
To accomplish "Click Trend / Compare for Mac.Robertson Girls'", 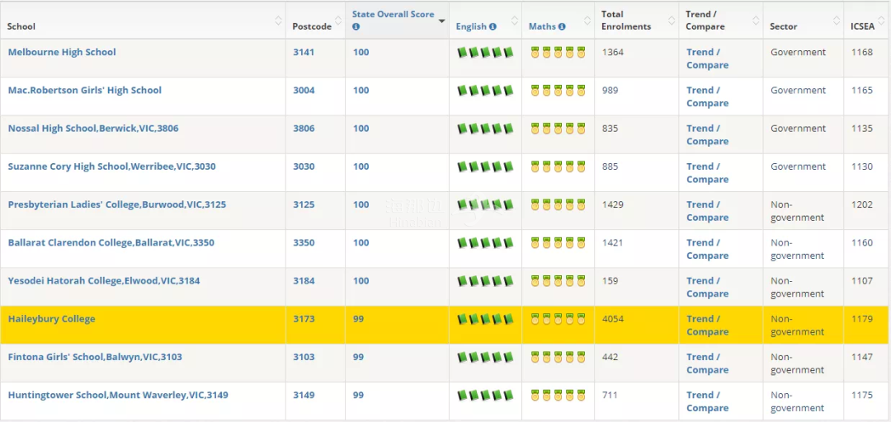I will pos(708,96).
